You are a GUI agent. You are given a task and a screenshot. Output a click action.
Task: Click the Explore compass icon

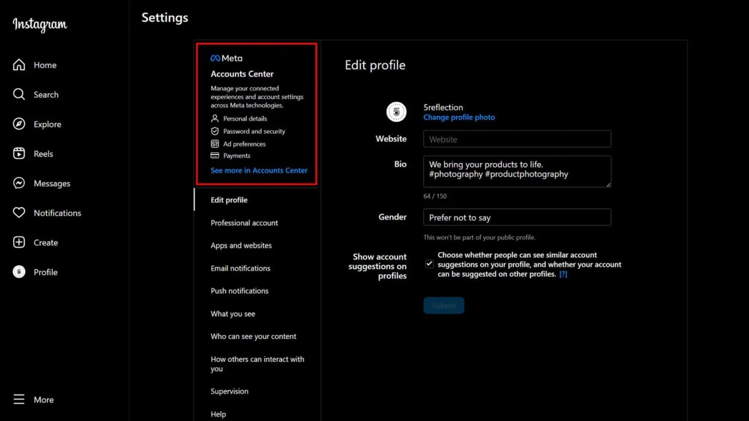point(19,124)
